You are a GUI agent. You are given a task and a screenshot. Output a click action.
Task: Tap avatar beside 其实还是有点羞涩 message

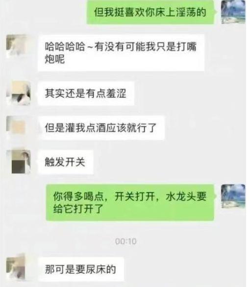pos(18,93)
